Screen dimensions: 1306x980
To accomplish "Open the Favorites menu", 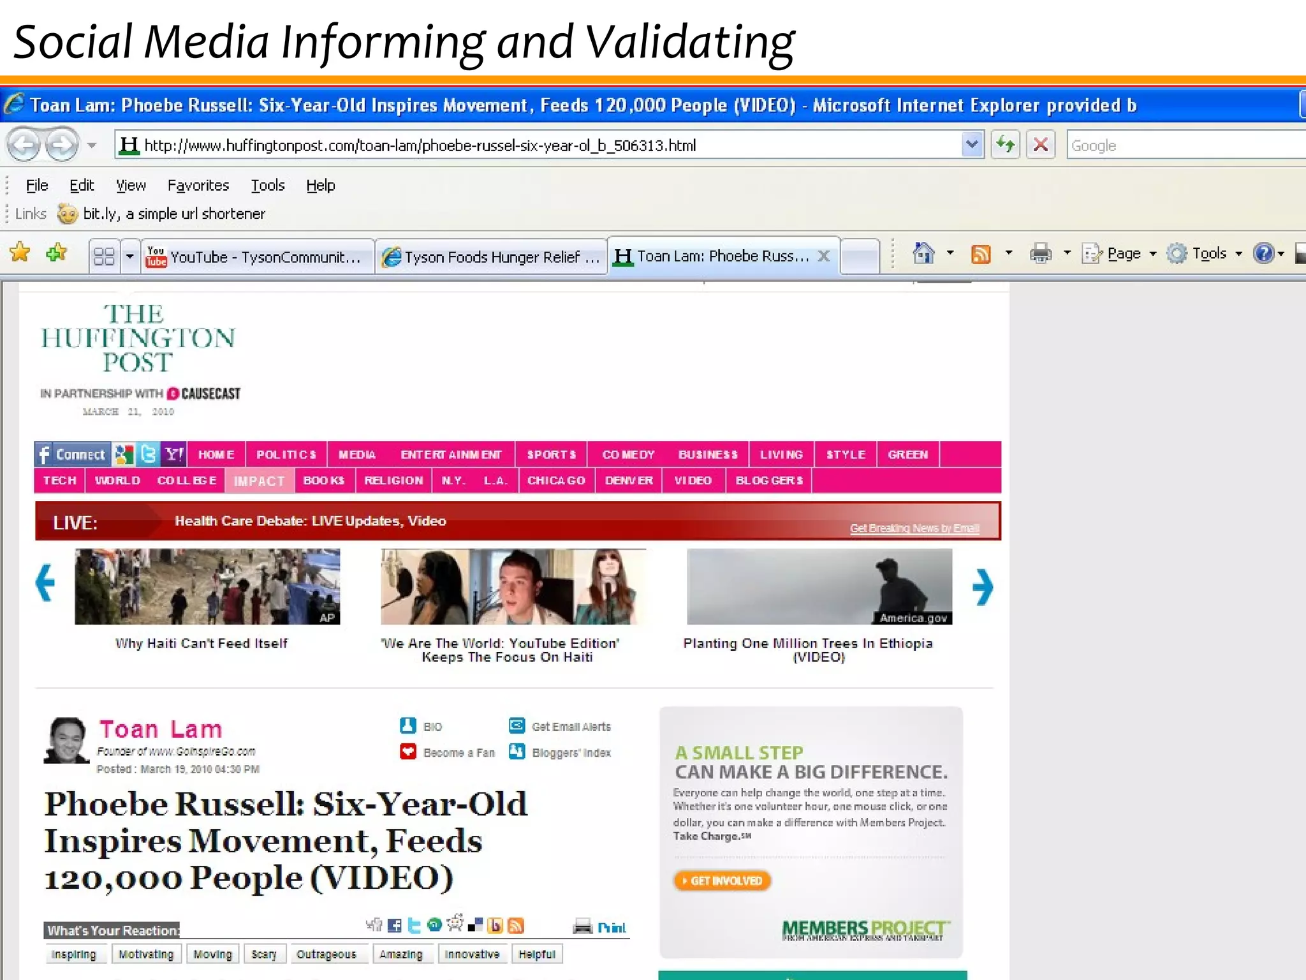I will (198, 185).
